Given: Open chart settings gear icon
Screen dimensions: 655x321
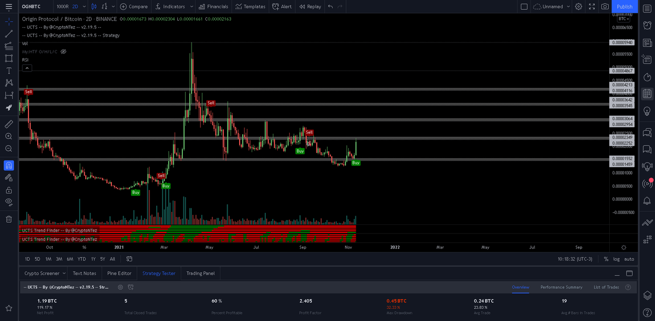Looking at the screenshot, I should 579,7.
